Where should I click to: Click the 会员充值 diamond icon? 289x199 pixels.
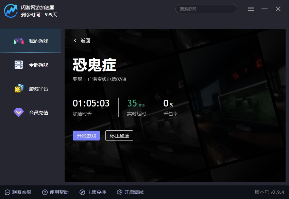point(19,112)
